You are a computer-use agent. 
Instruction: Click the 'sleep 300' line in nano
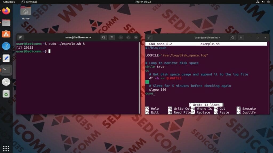(158, 90)
